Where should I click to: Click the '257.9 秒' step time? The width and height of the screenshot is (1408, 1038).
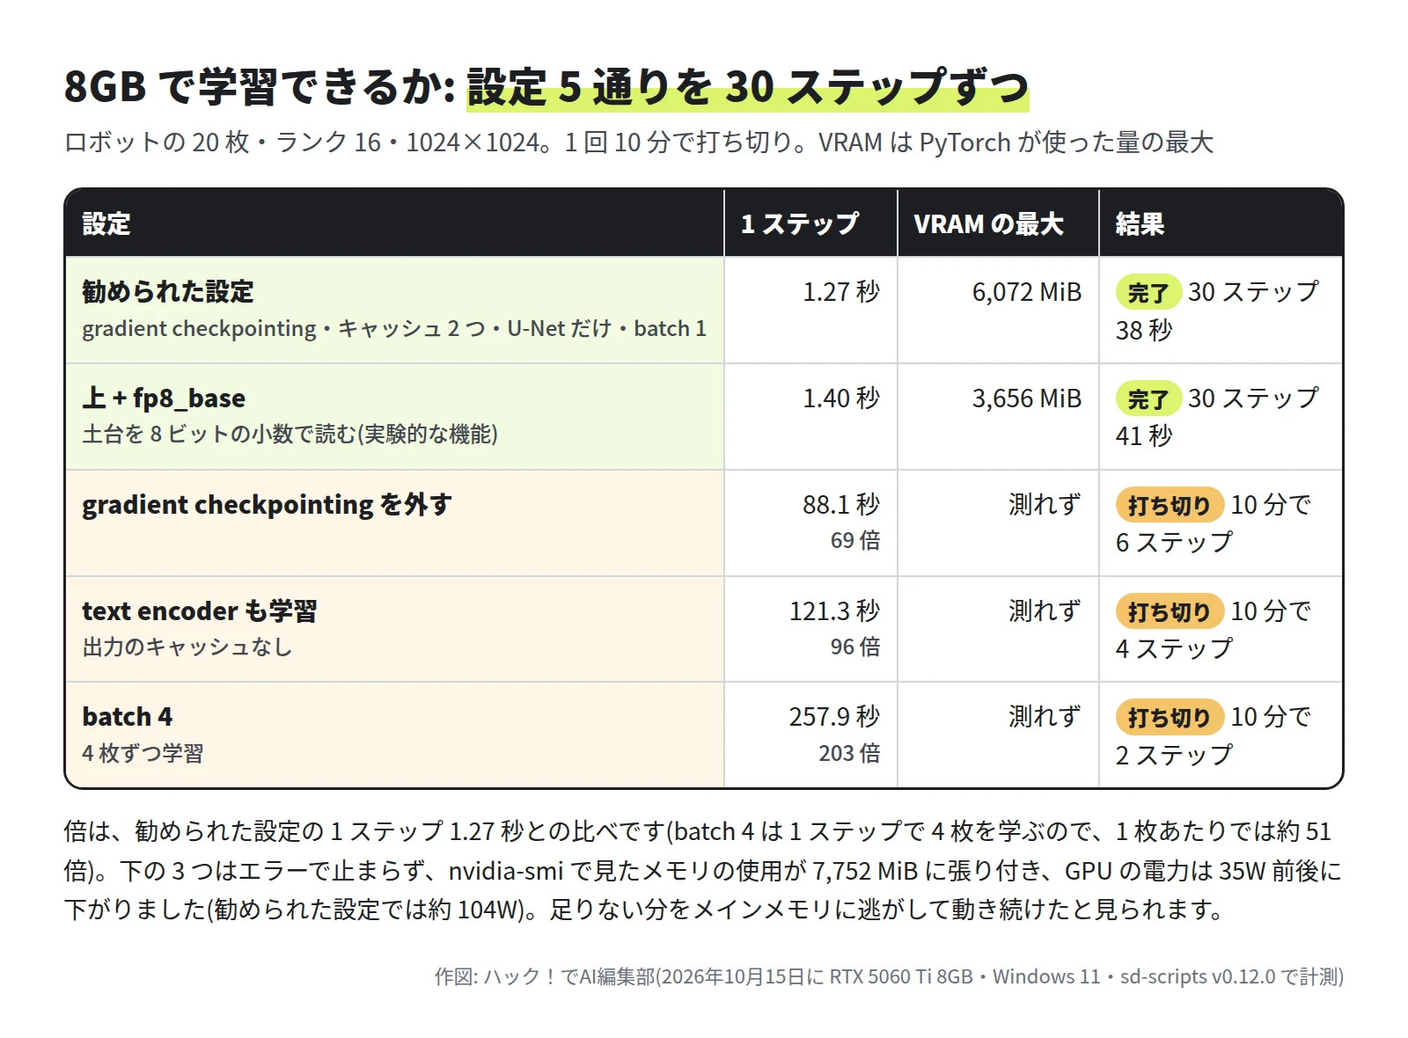(834, 716)
